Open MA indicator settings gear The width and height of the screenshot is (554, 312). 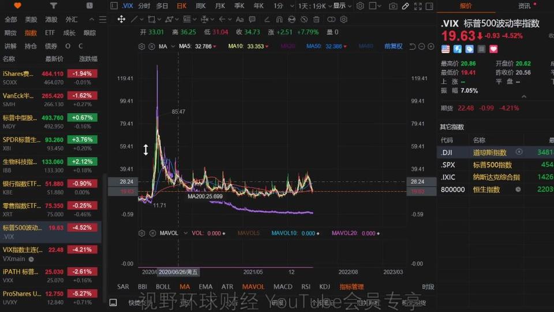pos(142,46)
